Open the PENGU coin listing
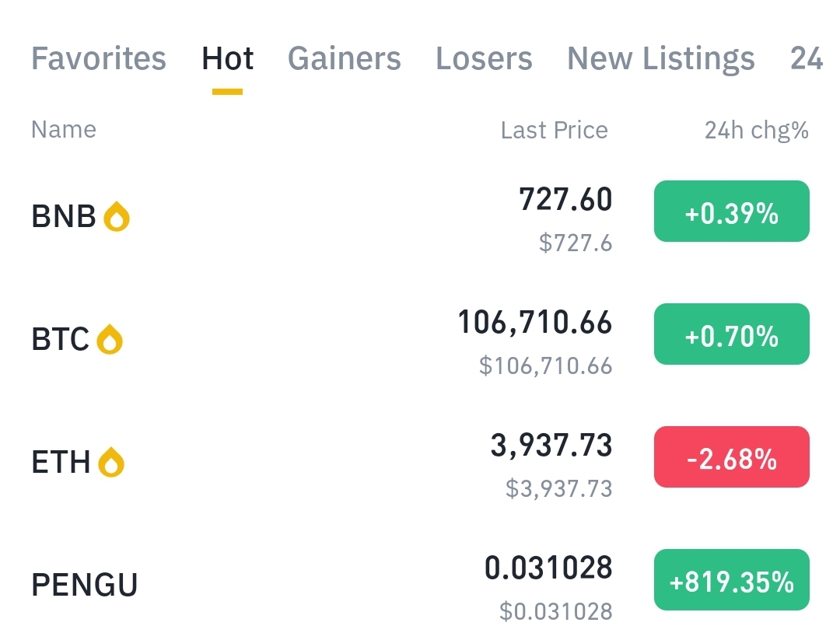840x640 pixels. tap(420, 585)
